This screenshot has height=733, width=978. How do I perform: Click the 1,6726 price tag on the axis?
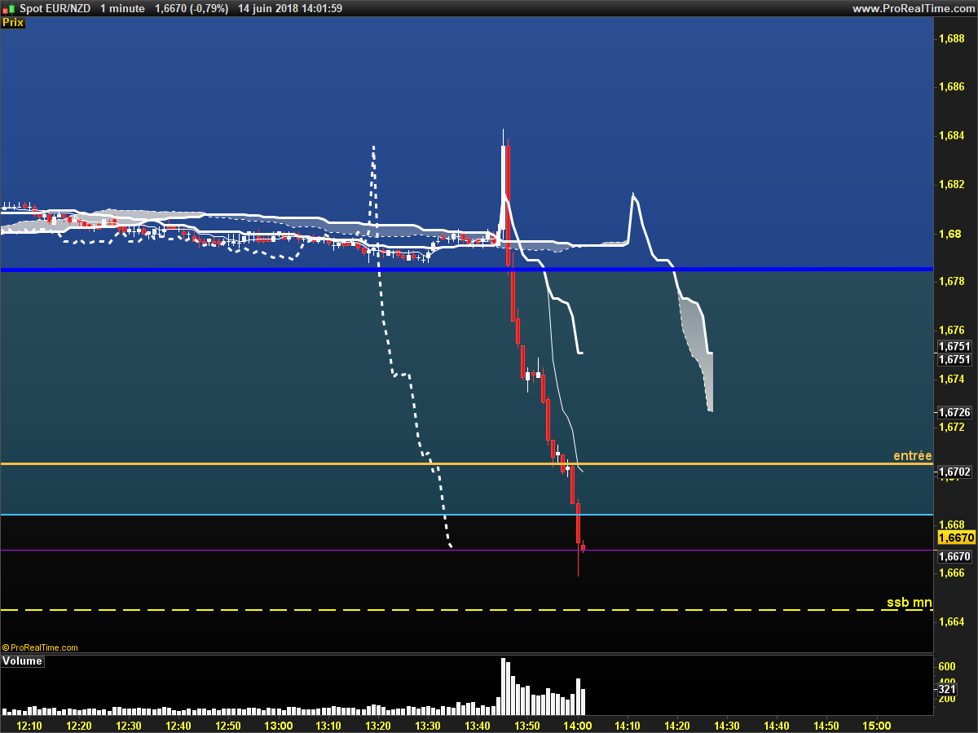pyautogui.click(x=955, y=412)
